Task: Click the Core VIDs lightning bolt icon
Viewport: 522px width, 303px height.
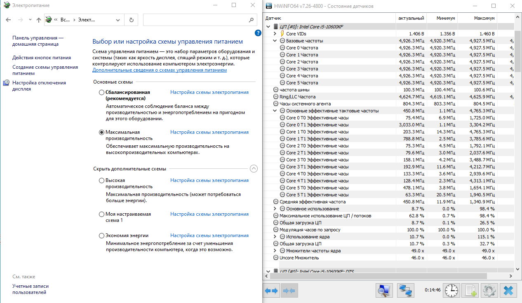Action: (282, 34)
